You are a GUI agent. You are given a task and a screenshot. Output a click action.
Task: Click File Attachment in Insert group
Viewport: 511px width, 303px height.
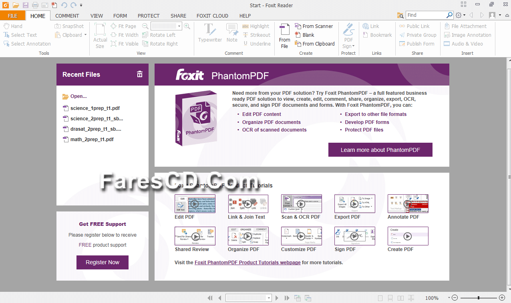465,26
